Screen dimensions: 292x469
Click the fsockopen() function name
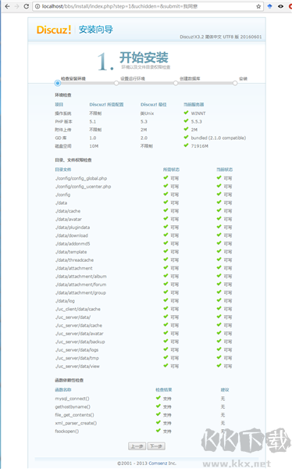pyautogui.click(x=67, y=431)
